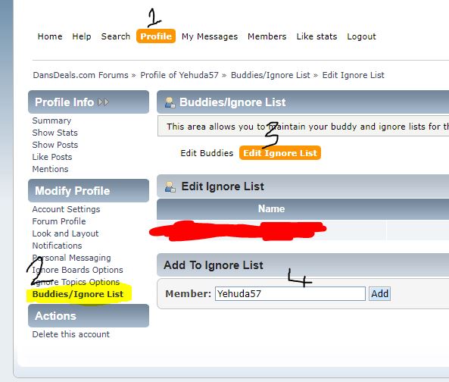Follow the Buddies/Ignore List breadcrumb link

pyautogui.click(x=270, y=75)
